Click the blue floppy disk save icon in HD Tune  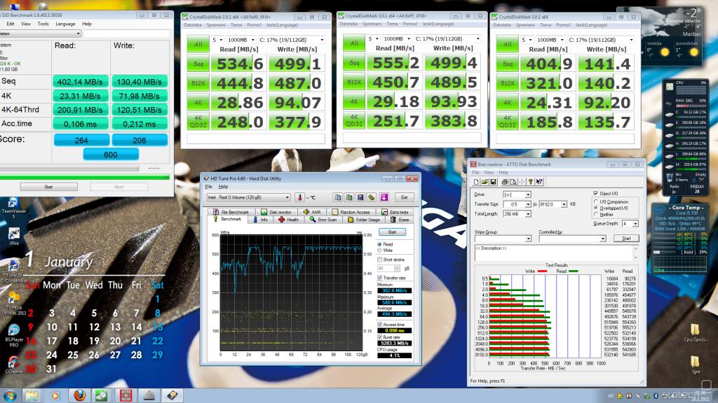click(x=360, y=197)
